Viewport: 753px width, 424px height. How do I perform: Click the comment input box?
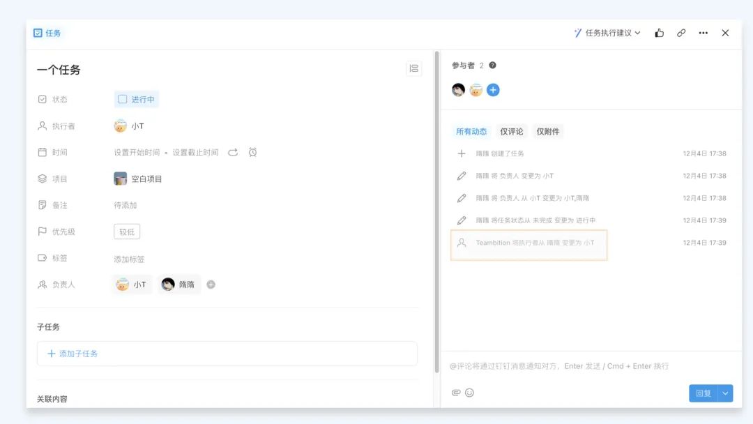[x=591, y=366]
